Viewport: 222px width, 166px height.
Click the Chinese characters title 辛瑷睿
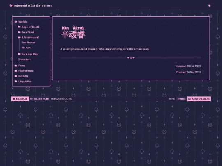pyautogui.click(x=73, y=34)
